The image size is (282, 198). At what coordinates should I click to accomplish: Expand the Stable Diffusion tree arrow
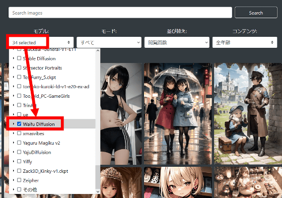click(14, 58)
